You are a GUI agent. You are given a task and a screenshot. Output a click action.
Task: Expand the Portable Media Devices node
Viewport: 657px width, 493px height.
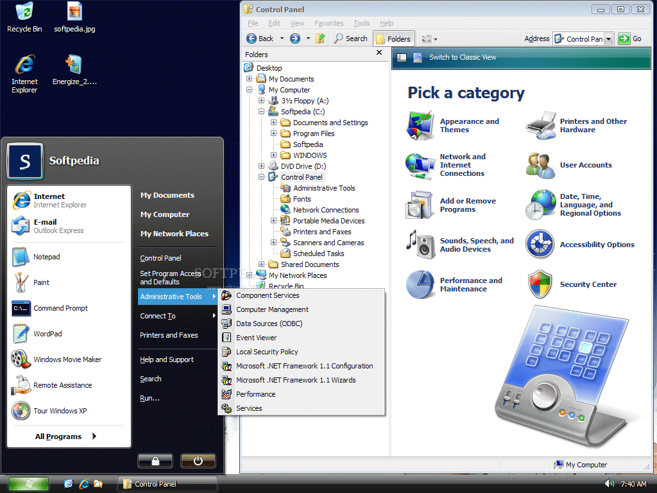[273, 221]
